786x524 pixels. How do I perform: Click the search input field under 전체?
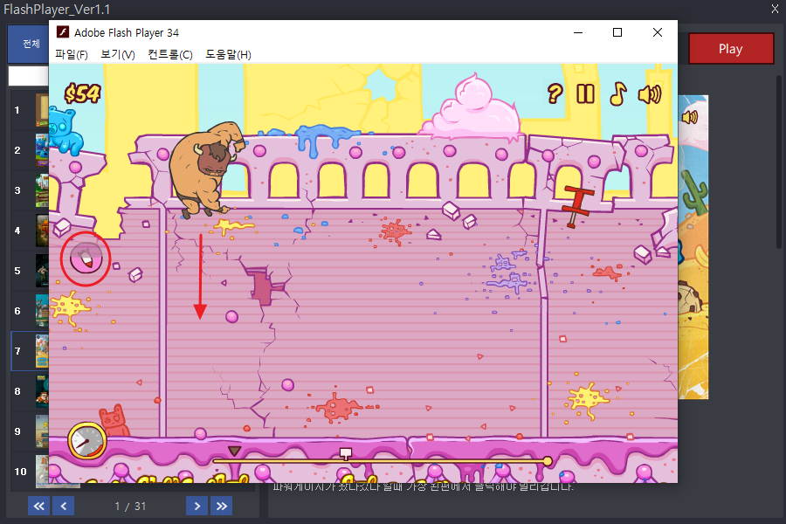coord(29,76)
